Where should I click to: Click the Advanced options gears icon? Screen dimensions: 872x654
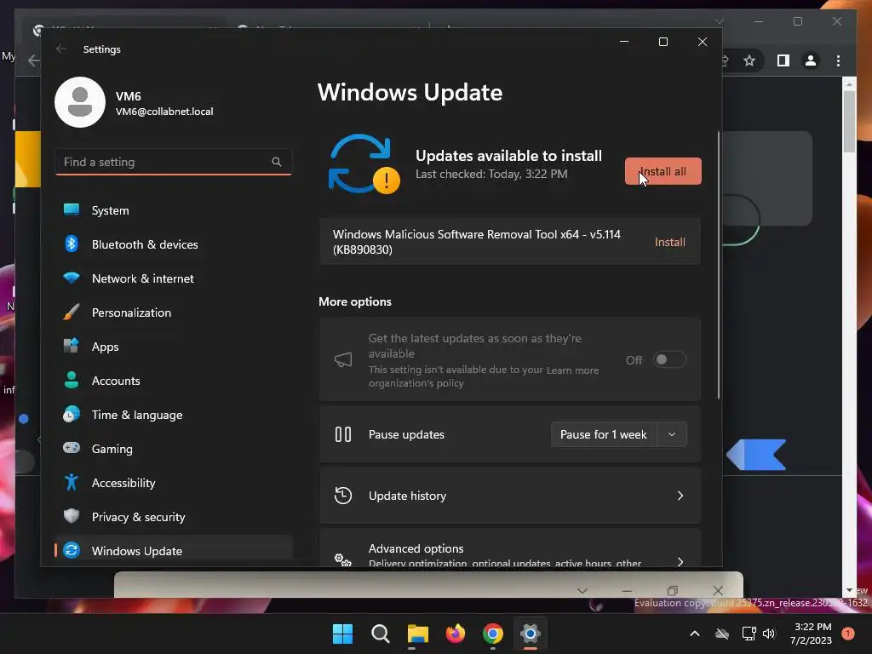click(x=343, y=559)
